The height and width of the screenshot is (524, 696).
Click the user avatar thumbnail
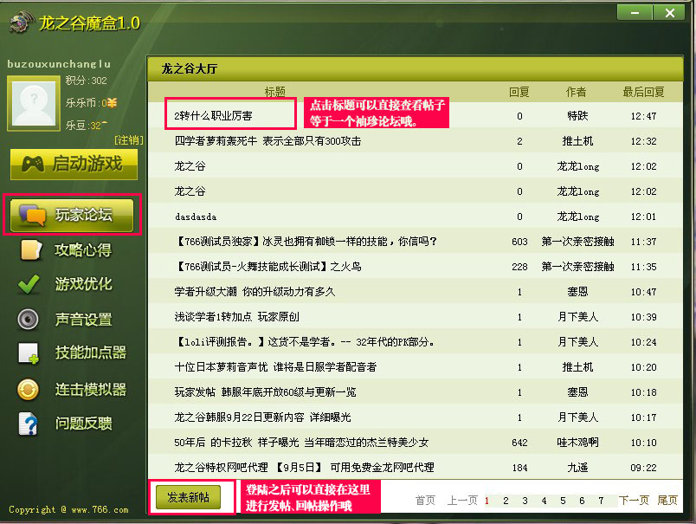[33, 104]
